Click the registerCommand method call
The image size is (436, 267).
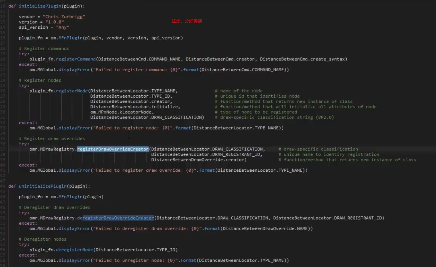point(76,59)
